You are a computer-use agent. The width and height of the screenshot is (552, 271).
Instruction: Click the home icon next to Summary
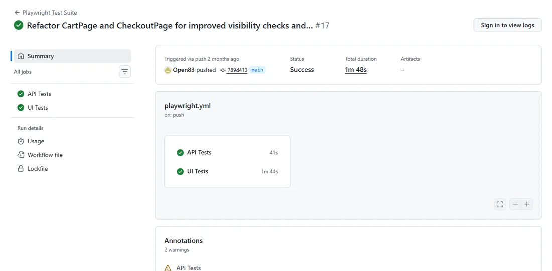(21, 56)
